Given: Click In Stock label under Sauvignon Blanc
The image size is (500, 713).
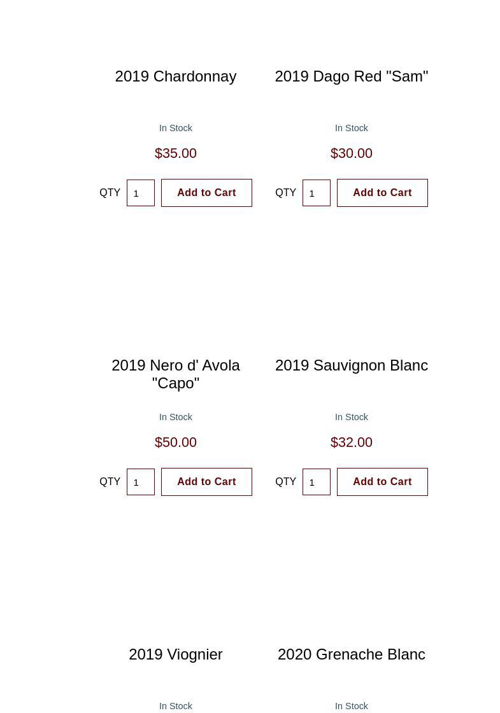Looking at the screenshot, I should [x=352, y=417].
